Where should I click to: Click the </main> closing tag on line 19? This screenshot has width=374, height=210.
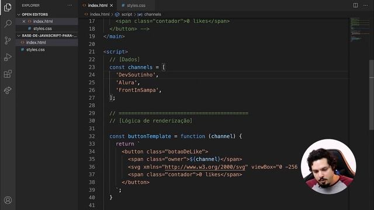114,36
